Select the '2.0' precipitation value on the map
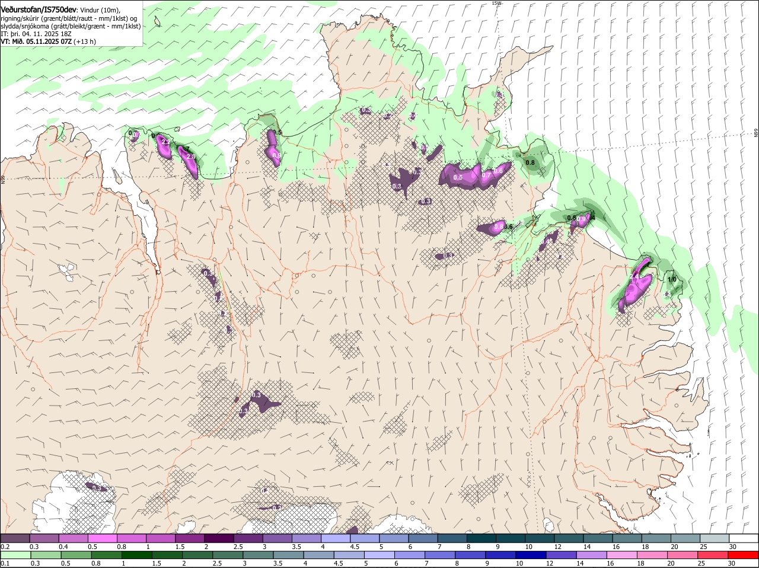Viewport: 759px width, 568px height. pos(190,156)
